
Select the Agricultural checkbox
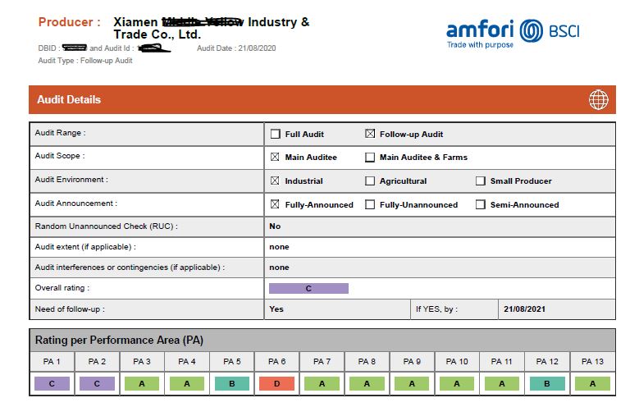coord(370,181)
